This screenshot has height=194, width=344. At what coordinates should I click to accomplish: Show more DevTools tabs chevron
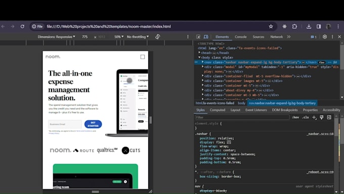coord(289,36)
